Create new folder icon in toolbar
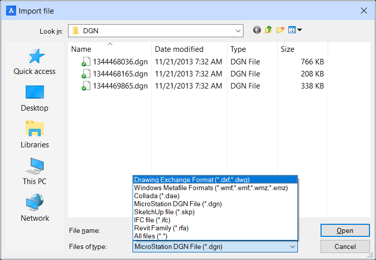376x260 pixels. tap(280, 30)
